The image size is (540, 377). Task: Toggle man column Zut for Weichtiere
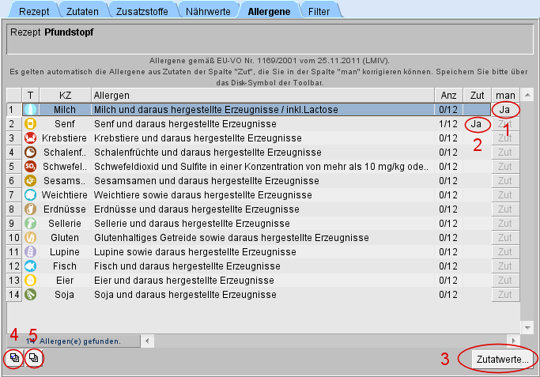point(505,195)
